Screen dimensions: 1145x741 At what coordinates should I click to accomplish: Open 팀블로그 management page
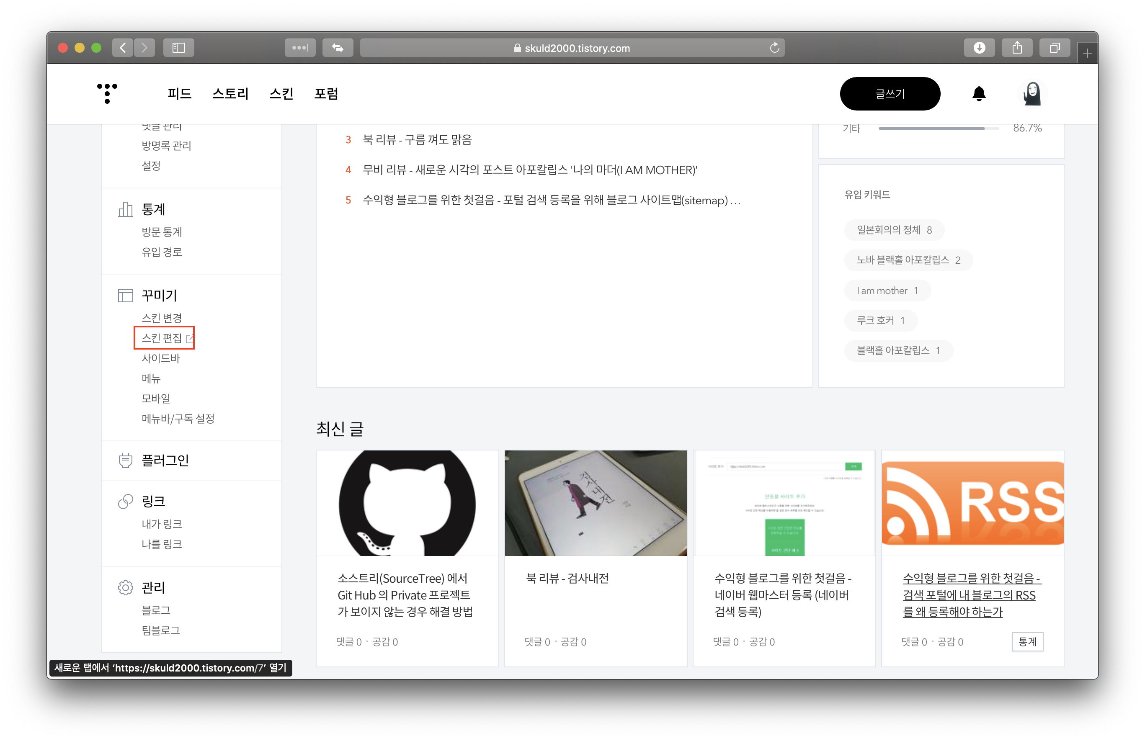(x=161, y=630)
